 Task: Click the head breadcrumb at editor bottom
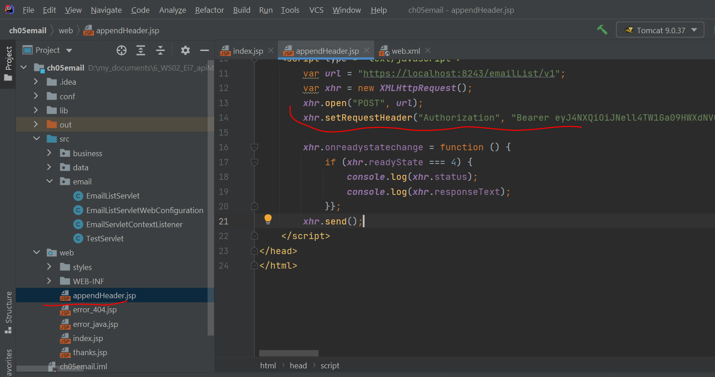coord(298,366)
